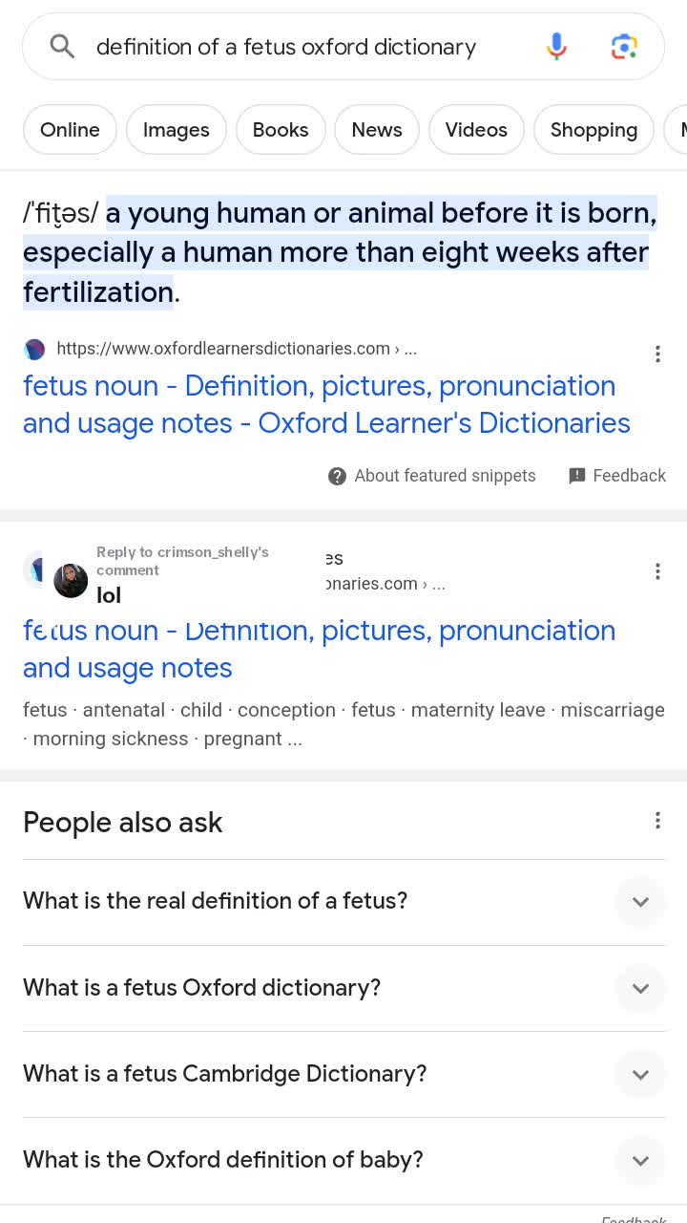Screen dimensions: 687x1223
Task: Click the About featured snippets question icon
Action: [337, 476]
